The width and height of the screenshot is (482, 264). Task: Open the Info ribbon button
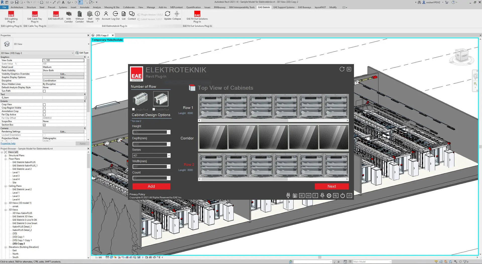coord(97,16)
